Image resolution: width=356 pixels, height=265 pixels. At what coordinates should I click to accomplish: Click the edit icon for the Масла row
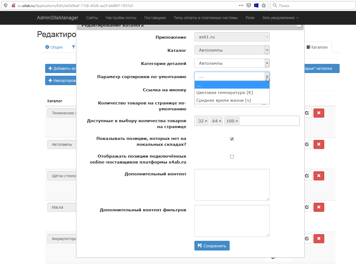point(307,207)
